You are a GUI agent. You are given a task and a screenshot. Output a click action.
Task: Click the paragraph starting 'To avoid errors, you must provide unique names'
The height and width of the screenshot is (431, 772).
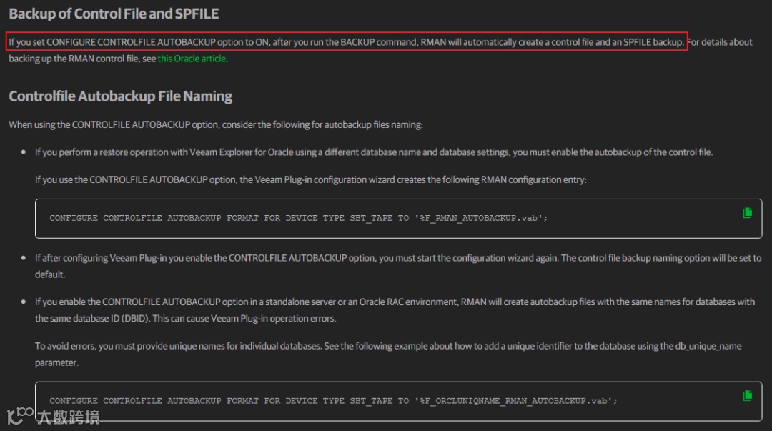388,354
